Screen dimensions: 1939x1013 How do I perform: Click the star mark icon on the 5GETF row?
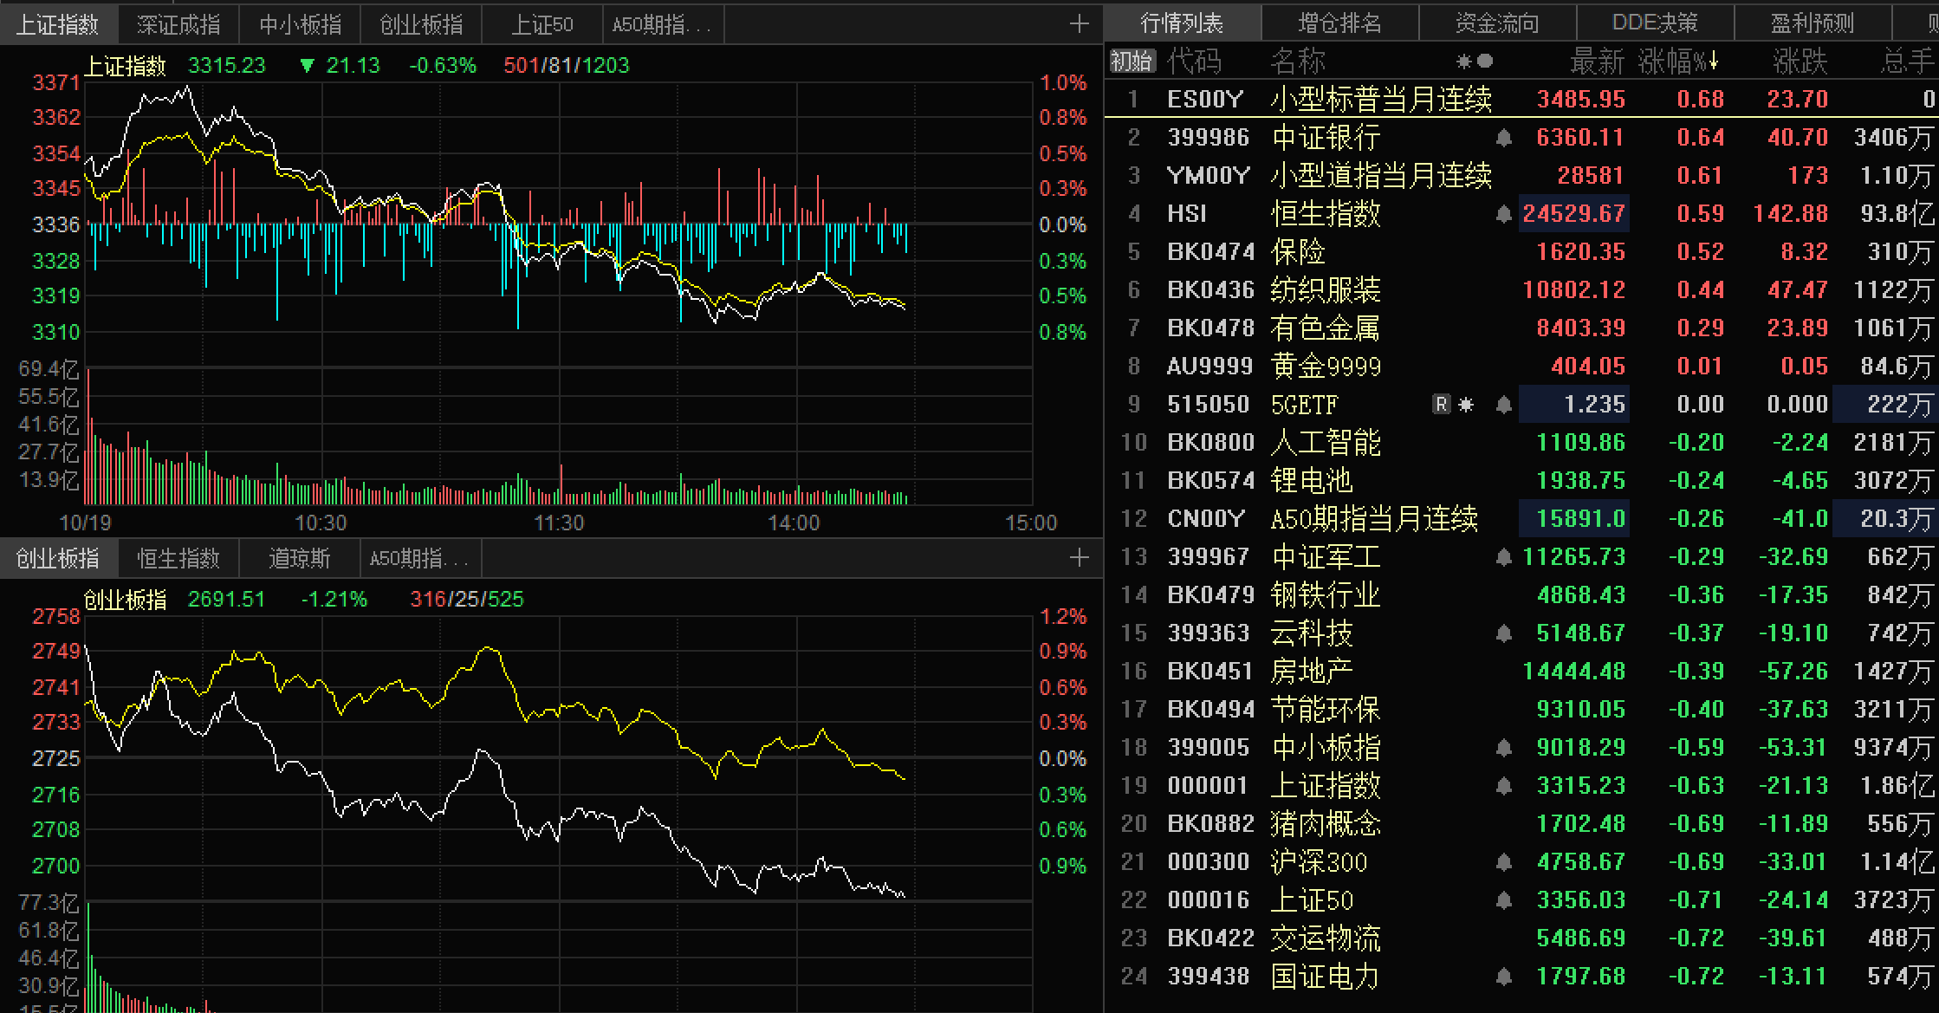pyautogui.click(x=1466, y=405)
